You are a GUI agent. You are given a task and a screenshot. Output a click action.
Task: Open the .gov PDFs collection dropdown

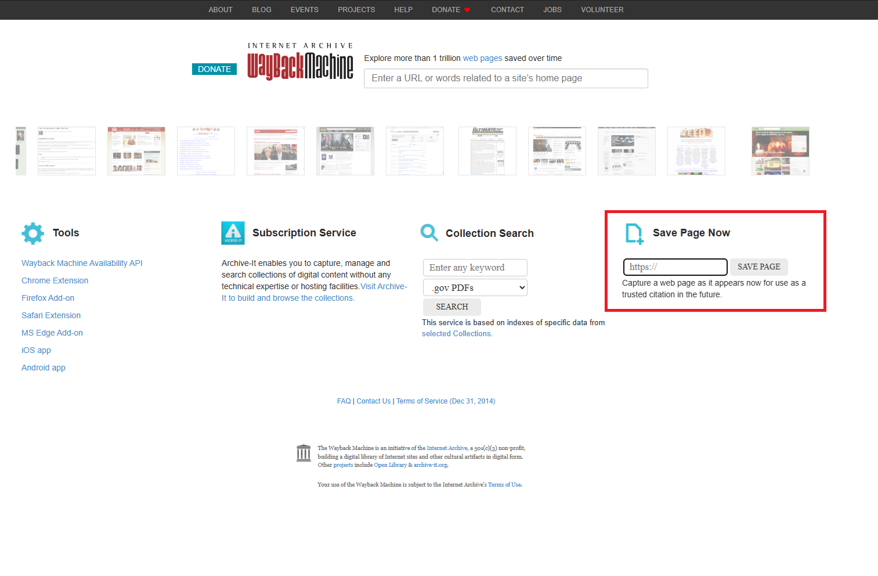(475, 287)
